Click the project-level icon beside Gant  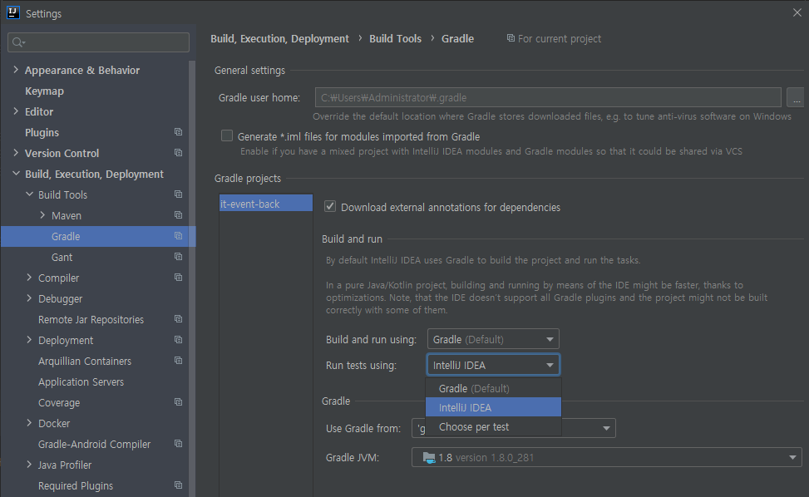[179, 257]
